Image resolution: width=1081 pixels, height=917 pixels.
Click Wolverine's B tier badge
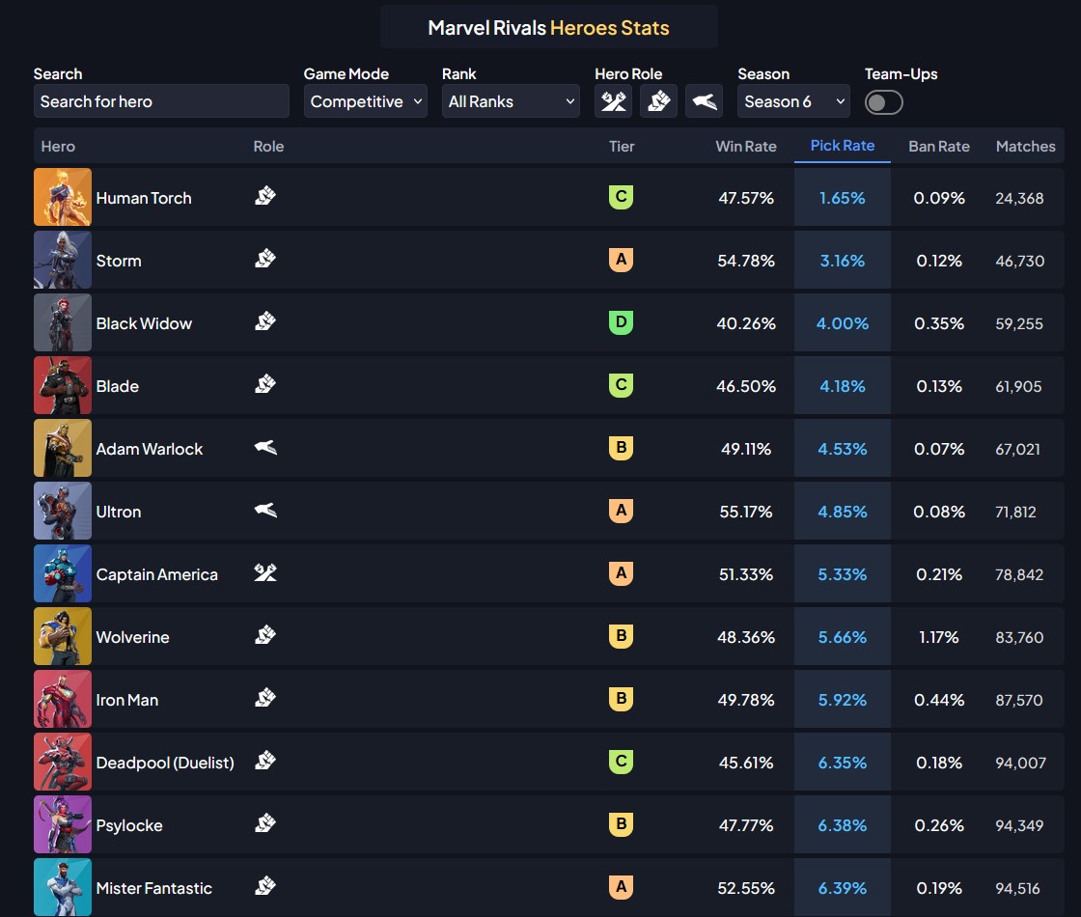622,636
